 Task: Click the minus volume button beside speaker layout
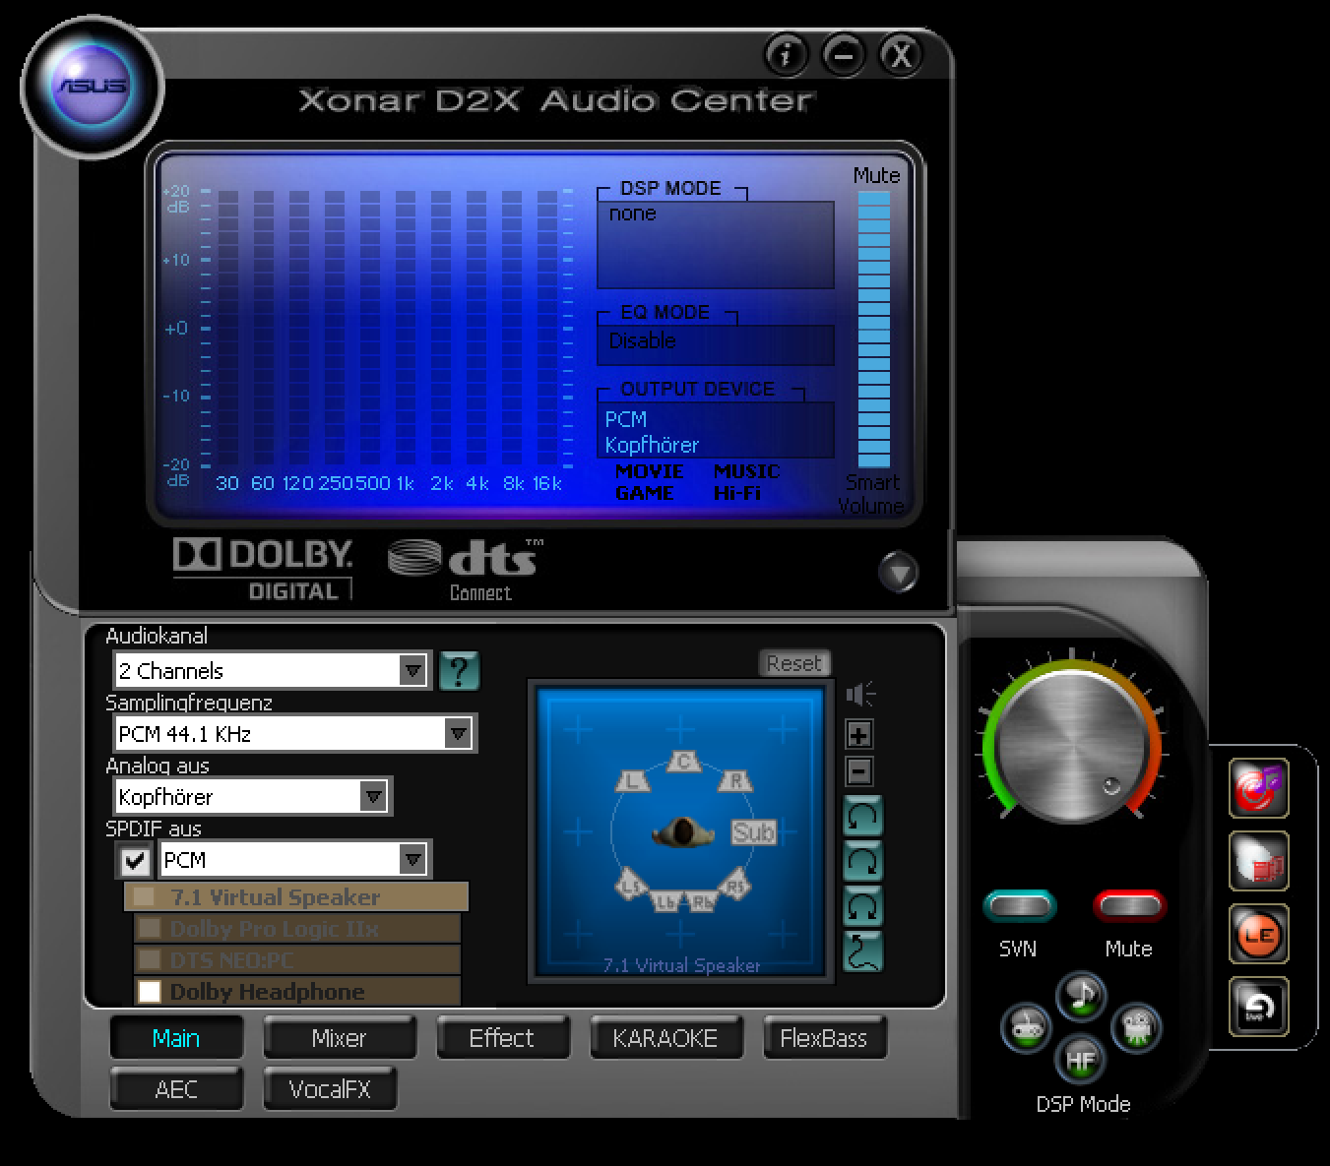[859, 771]
